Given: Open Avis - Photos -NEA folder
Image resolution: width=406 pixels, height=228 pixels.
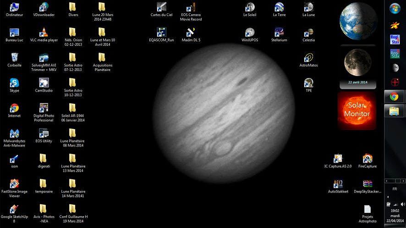Looking at the screenshot, I should point(44,213).
